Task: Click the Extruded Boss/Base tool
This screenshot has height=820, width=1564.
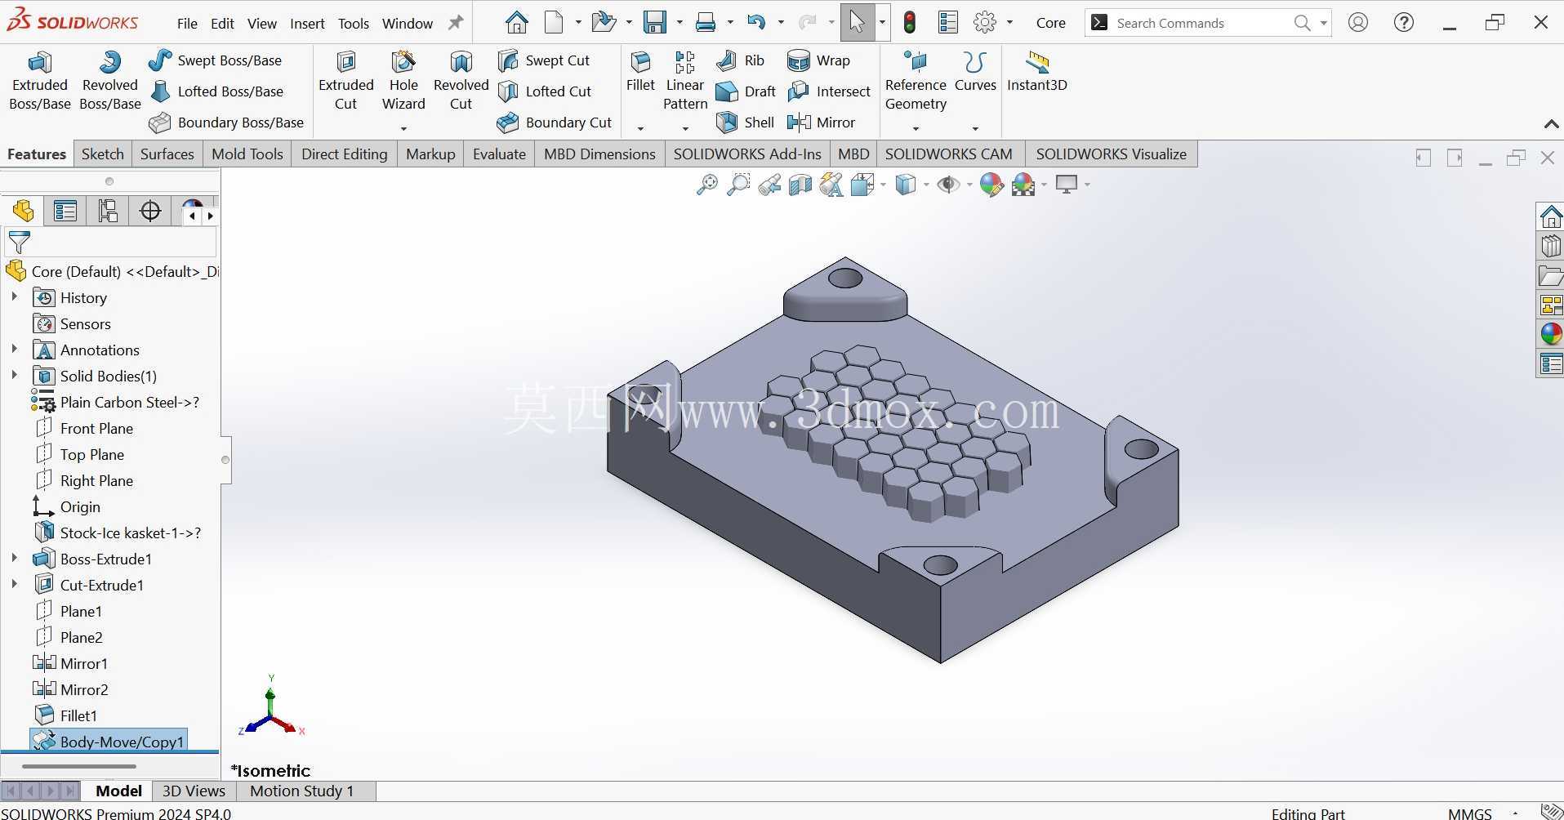Action: pos(39,81)
